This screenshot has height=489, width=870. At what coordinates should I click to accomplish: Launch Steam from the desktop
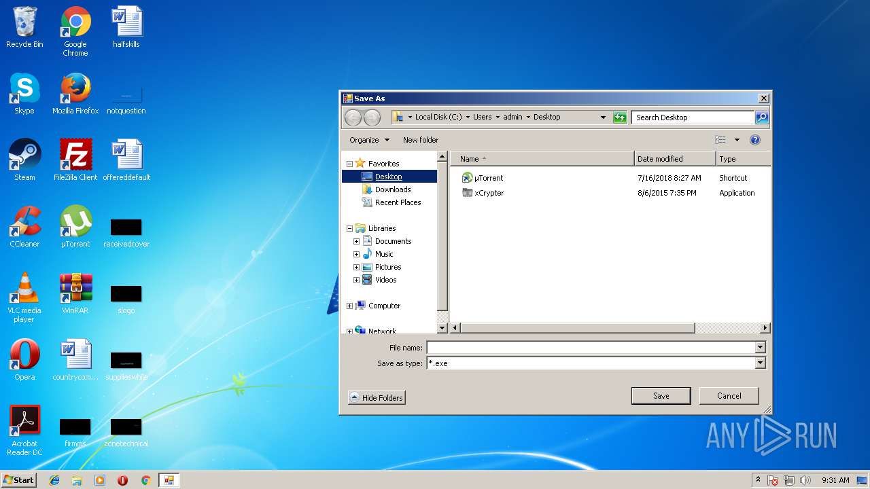tap(24, 161)
